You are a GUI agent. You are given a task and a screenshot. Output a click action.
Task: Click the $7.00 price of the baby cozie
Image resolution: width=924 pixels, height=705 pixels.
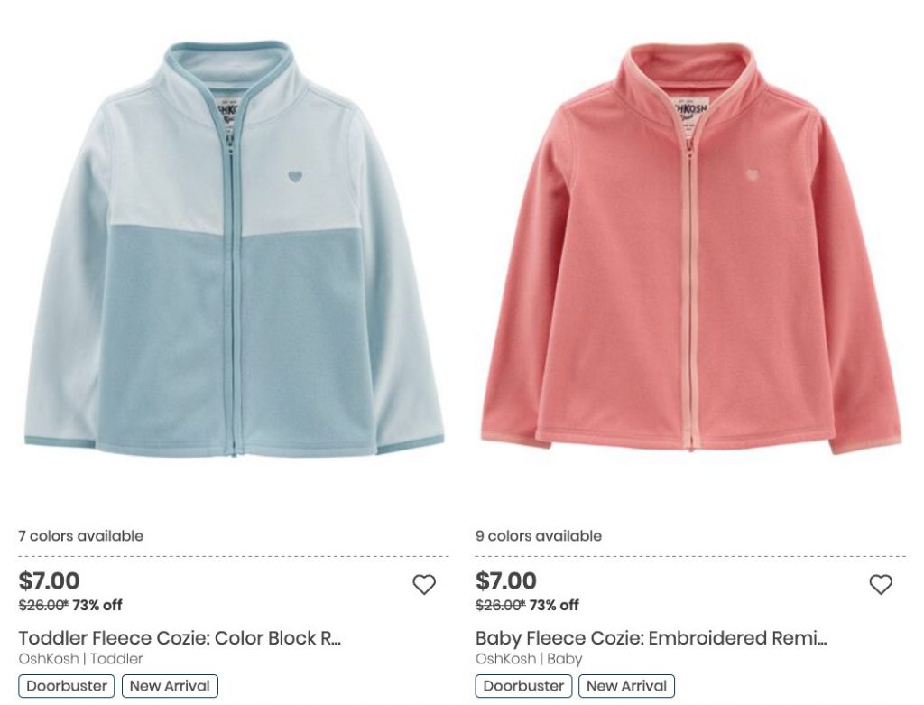(506, 580)
